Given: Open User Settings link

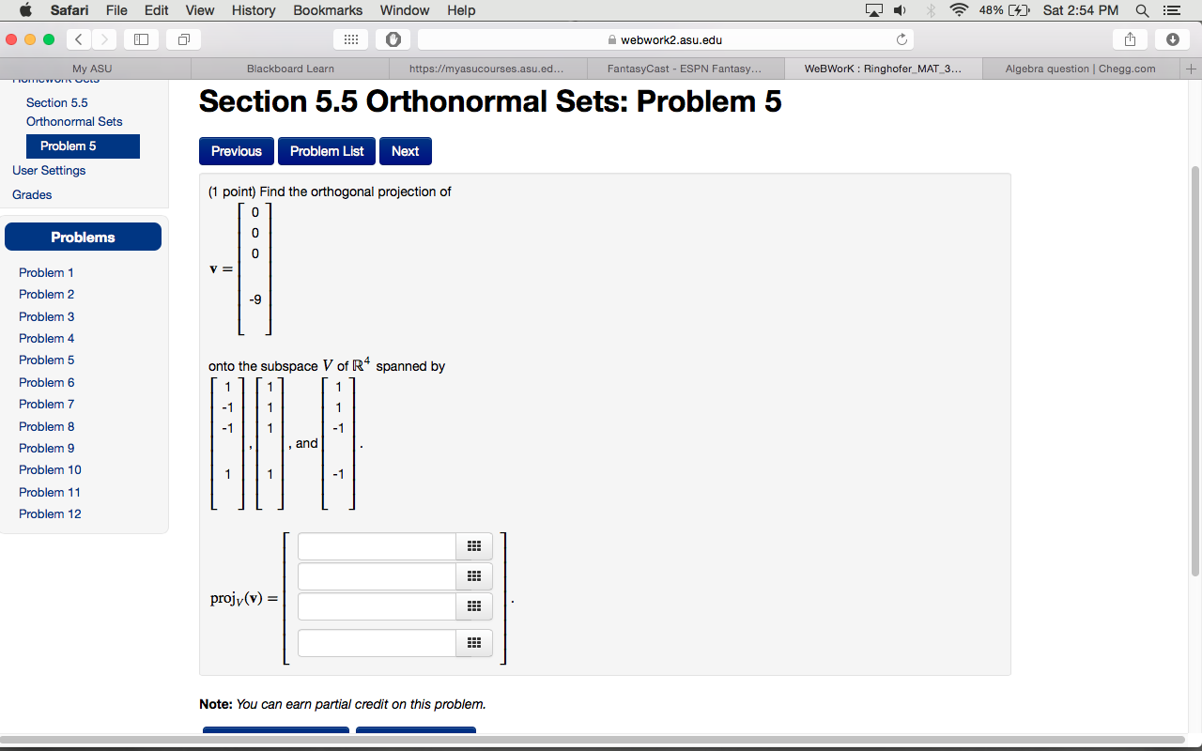Looking at the screenshot, I should coord(49,171).
